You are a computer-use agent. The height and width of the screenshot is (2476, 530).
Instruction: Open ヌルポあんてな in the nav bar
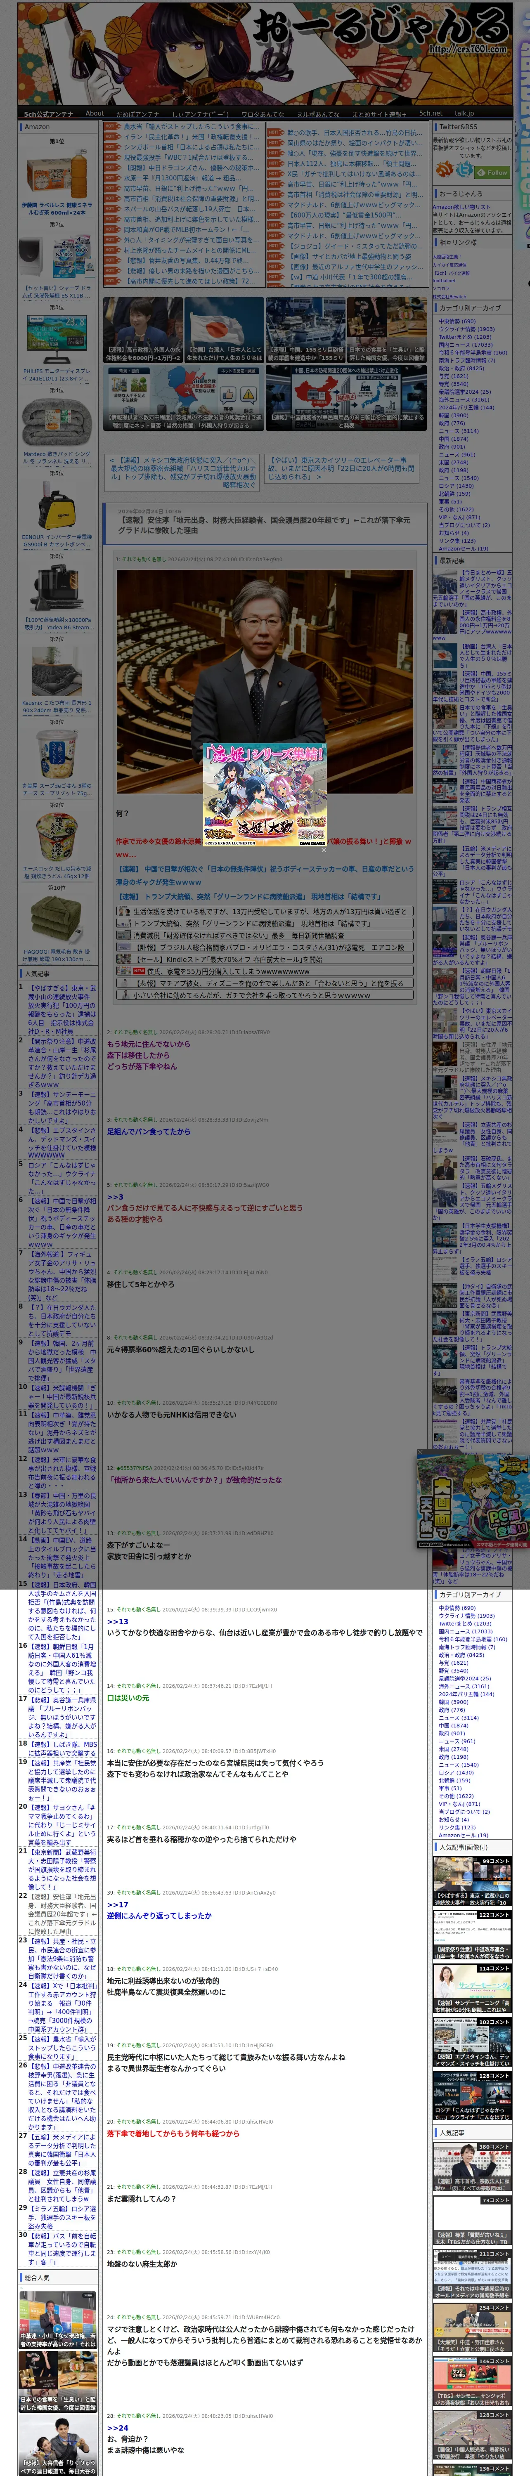pos(318,113)
